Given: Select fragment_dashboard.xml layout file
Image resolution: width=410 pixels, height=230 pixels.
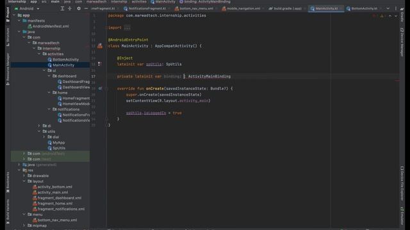Looking at the screenshot, I should click(x=57, y=198).
